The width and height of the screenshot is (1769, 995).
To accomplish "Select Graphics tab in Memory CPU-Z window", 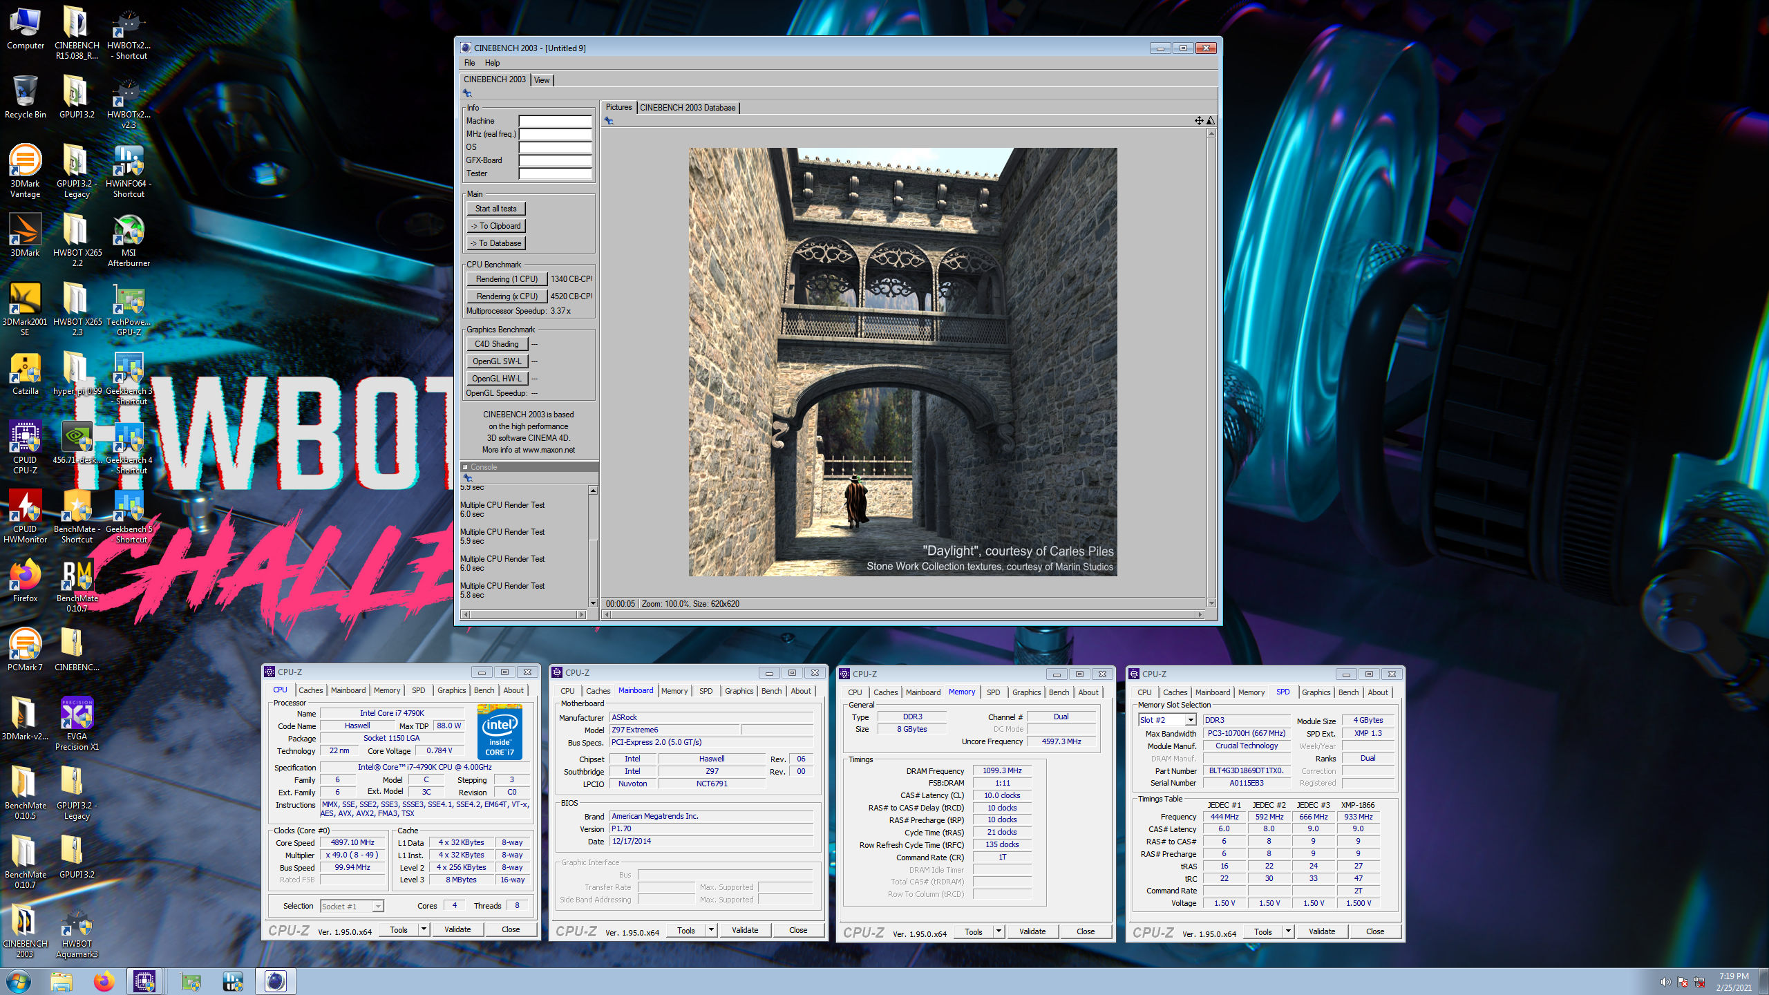I will pos(1026,692).
